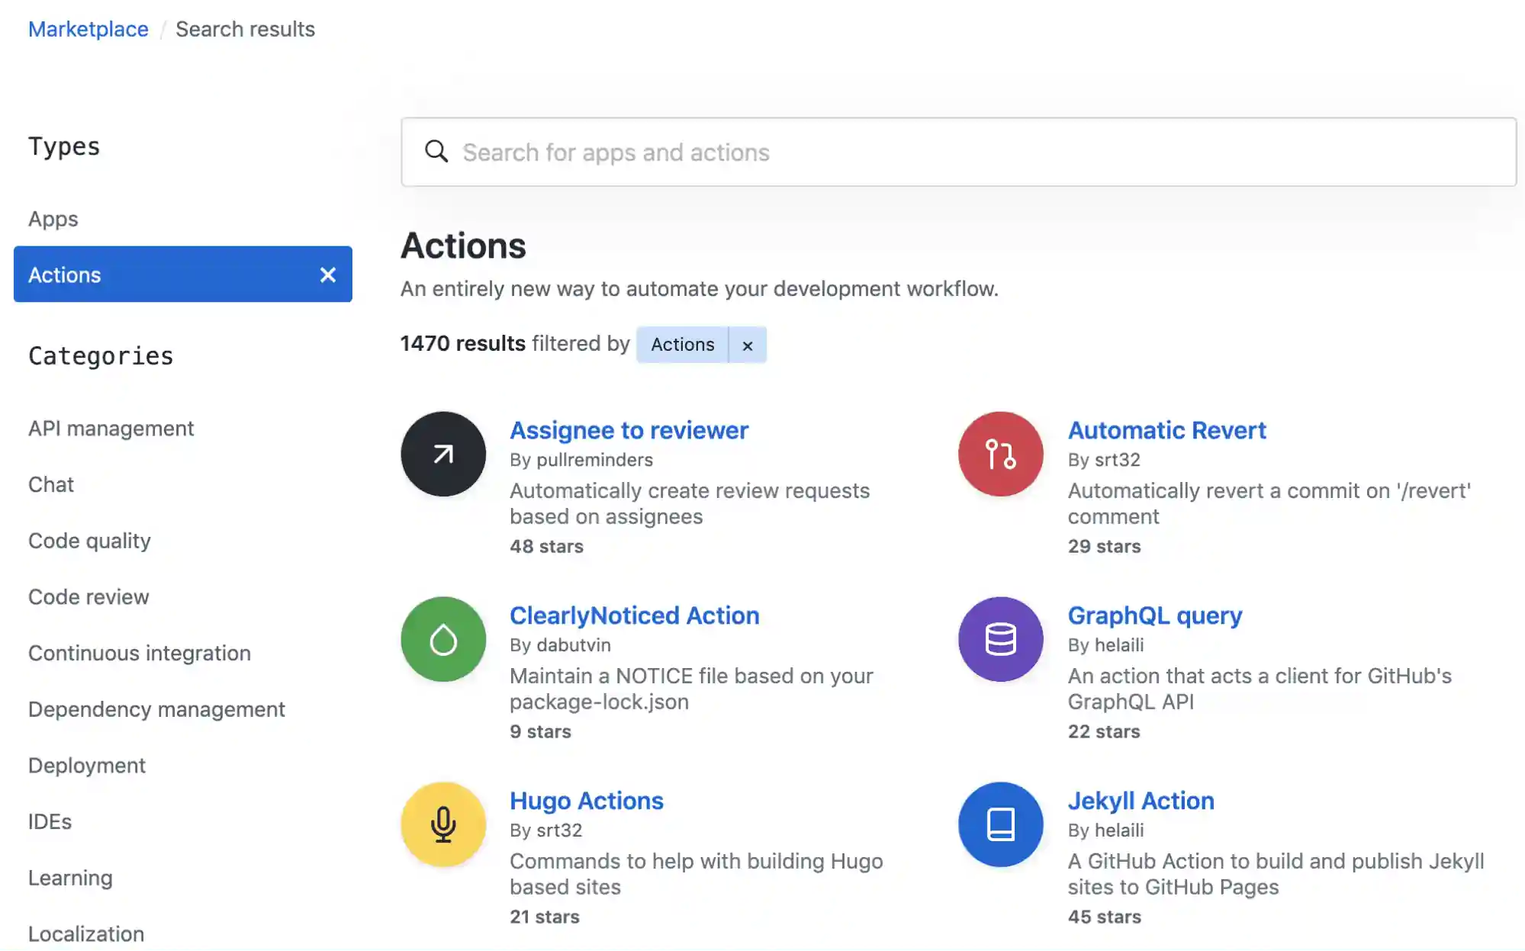Viewport: 1525px width, 951px height.
Task: Click '45 stars' under Jekyll Action
Action: [x=1105, y=917]
